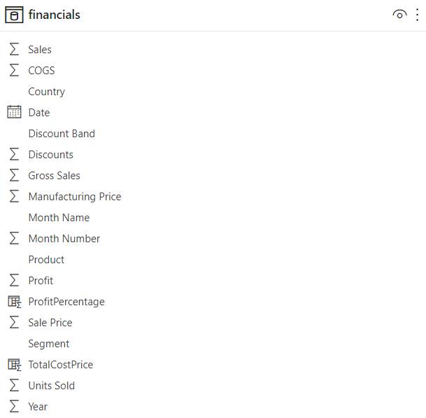Click the calendar icon beside Date

(14, 113)
